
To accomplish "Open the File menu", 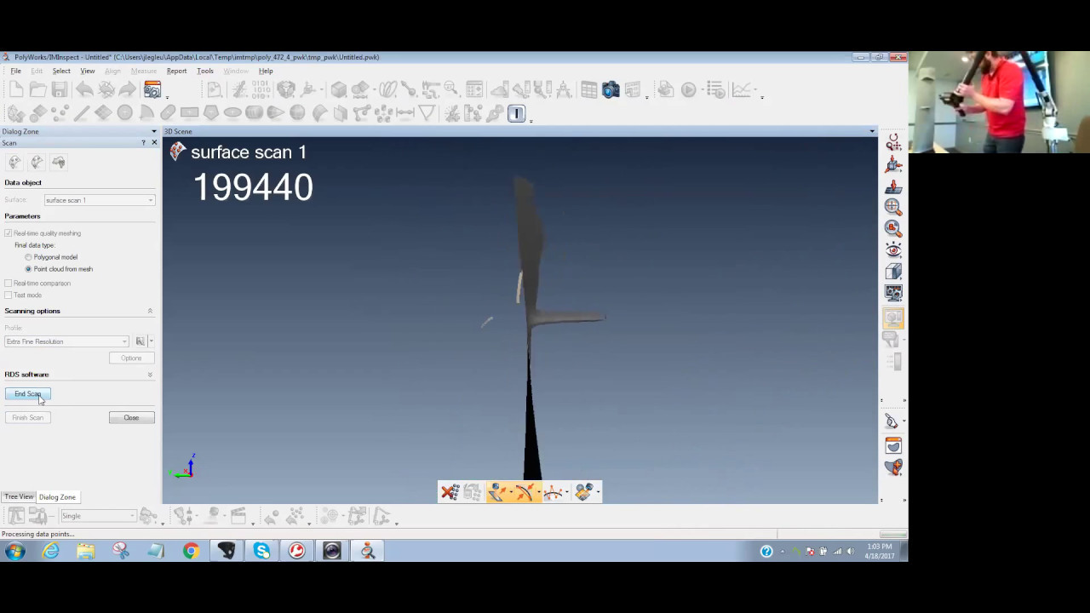I will pyautogui.click(x=15, y=71).
